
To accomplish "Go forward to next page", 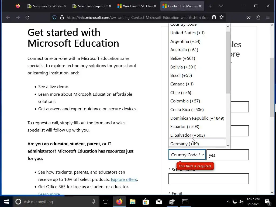I will coord(18,18).
